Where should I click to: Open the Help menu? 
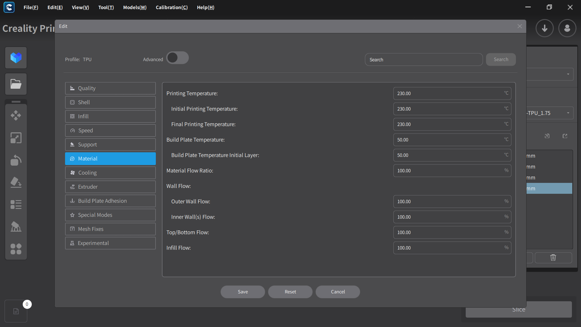point(206,7)
